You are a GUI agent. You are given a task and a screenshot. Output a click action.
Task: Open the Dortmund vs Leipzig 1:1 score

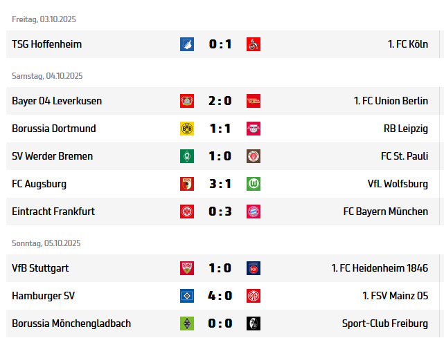click(x=220, y=129)
